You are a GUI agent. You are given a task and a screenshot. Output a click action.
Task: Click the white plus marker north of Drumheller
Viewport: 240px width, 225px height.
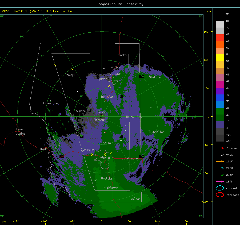(x=151, y=108)
